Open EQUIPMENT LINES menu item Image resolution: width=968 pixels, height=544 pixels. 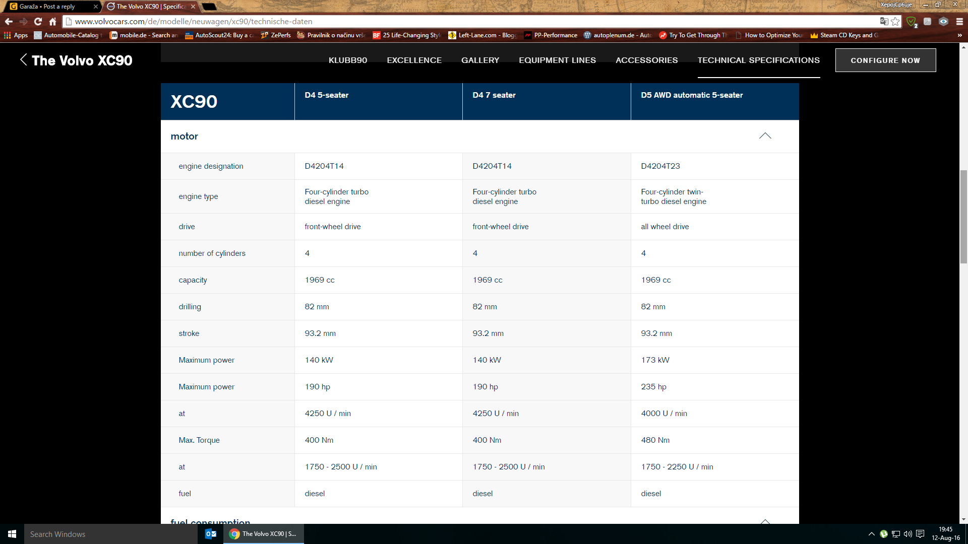[x=557, y=60]
